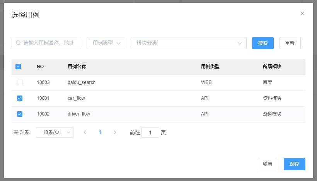Click API type in the car_flow row
Image resolution: width=317 pixels, height=181 pixels.
click(x=205, y=98)
